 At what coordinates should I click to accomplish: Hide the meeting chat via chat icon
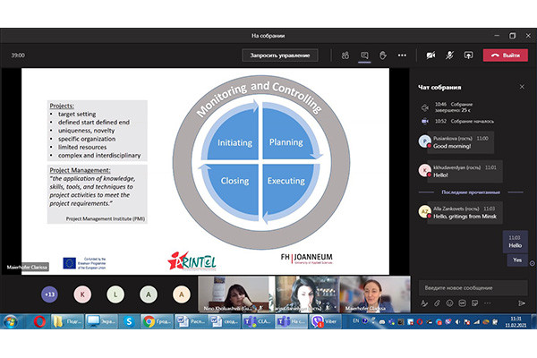click(364, 55)
